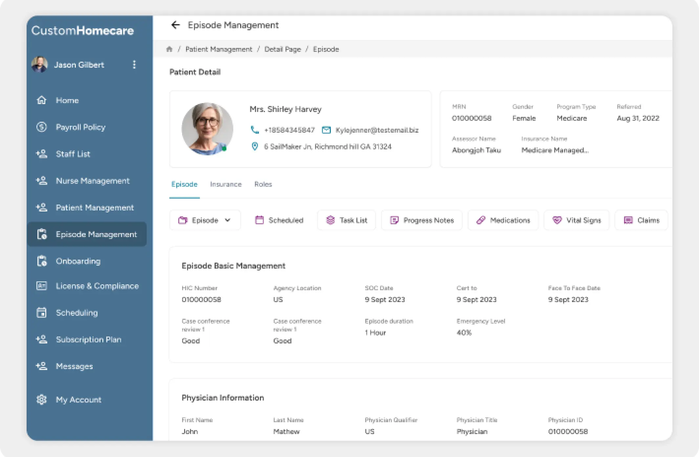Click the Subscription Plan sidebar icon
The width and height of the screenshot is (699, 457).
point(41,339)
